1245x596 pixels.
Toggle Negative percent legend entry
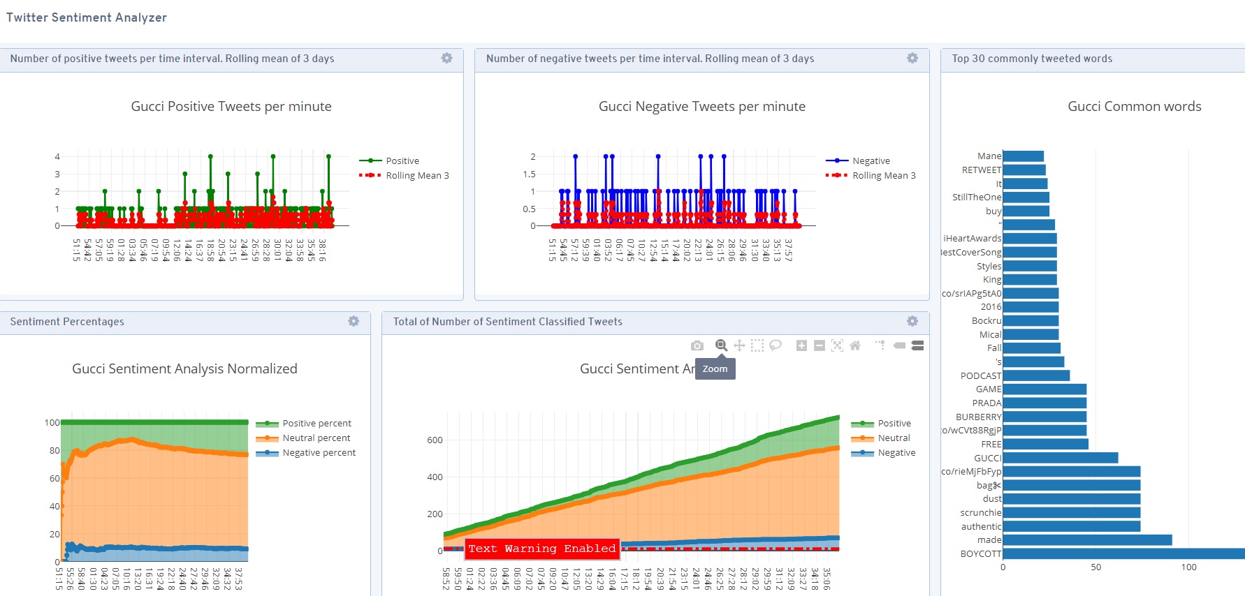(x=305, y=452)
